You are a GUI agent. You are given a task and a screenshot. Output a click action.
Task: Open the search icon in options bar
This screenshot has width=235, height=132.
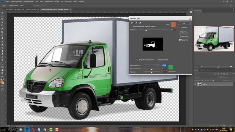tap(227, 5)
